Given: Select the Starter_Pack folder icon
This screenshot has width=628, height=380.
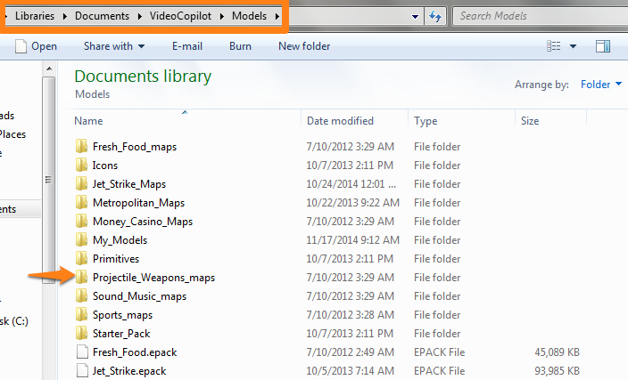Looking at the screenshot, I should 81,334.
